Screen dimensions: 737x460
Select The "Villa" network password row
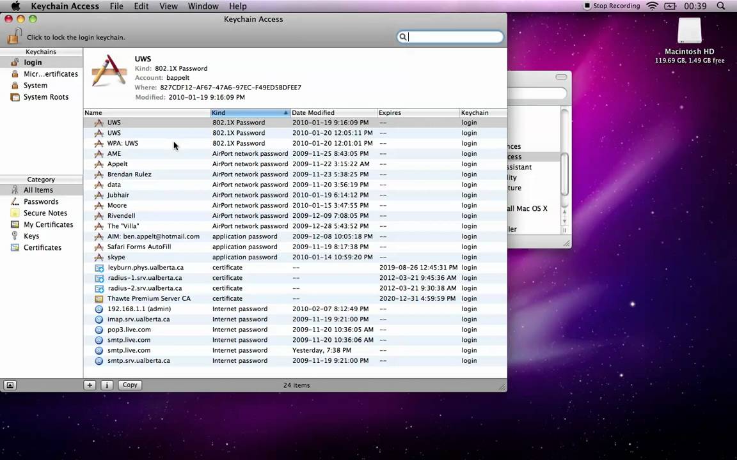295,226
